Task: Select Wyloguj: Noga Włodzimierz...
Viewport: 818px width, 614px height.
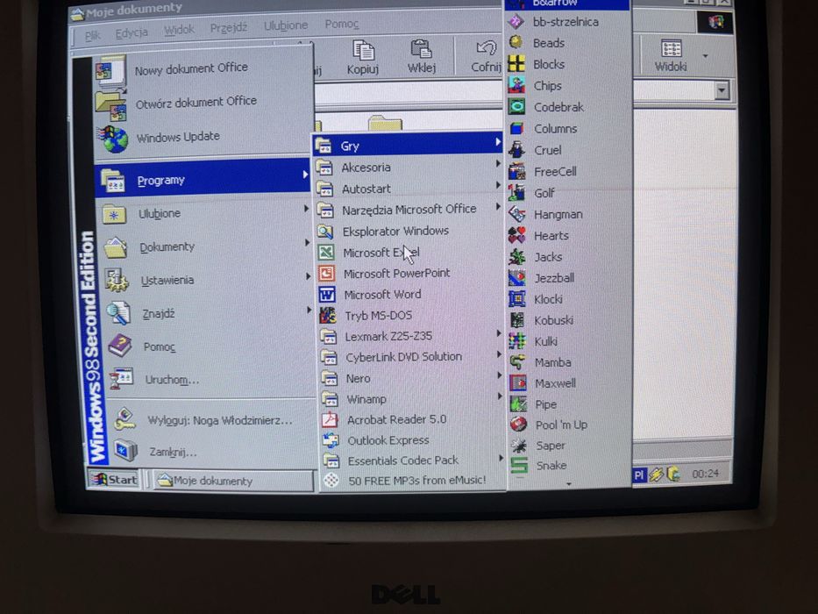Action: coord(210,420)
